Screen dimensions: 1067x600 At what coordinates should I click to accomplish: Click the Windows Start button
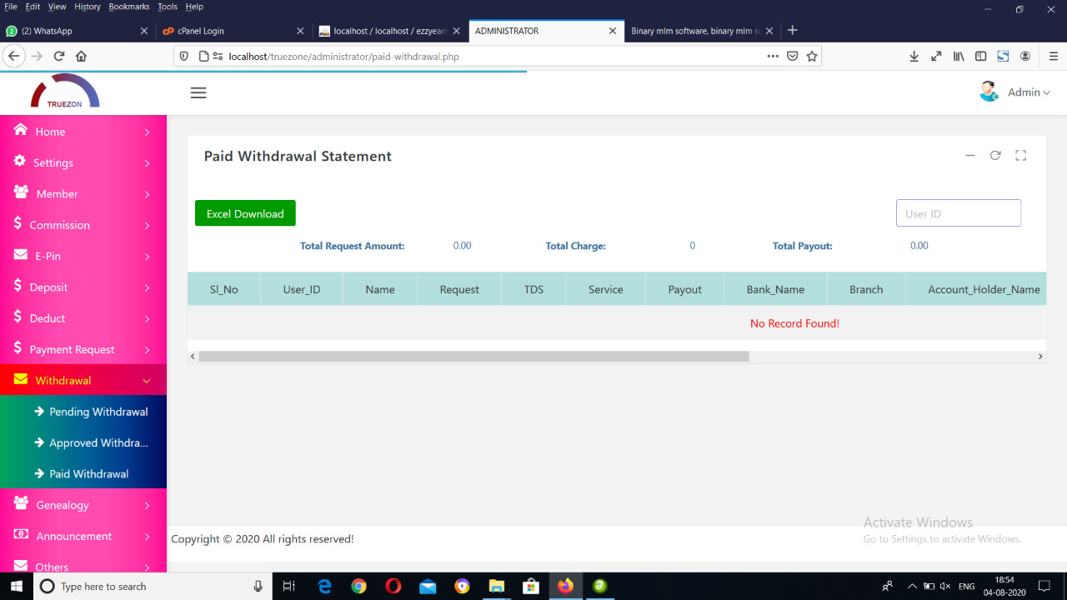point(16,587)
